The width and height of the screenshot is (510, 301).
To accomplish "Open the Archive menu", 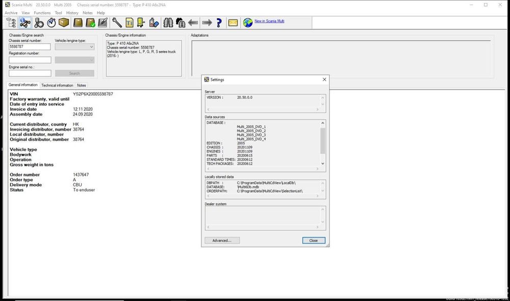I will coord(11,13).
